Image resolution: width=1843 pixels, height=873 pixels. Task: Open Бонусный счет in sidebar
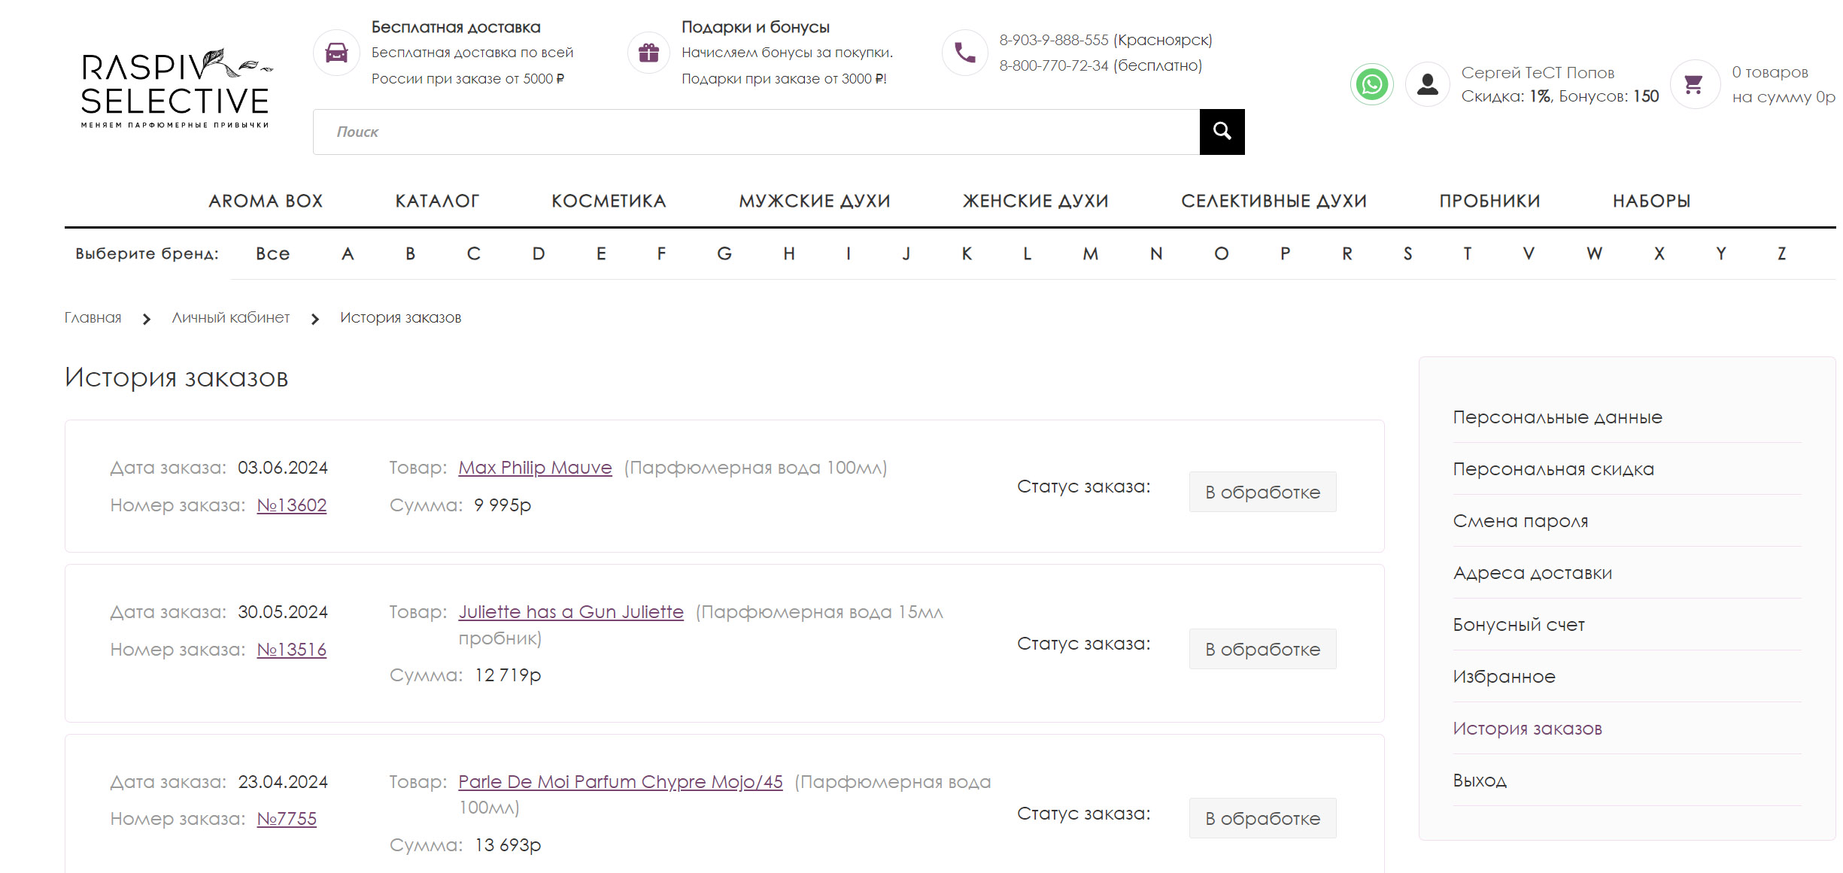pyautogui.click(x=1519, y=625)
